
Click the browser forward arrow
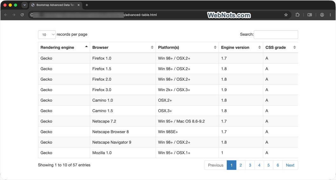pyautogui.click(x=14, y=15)
